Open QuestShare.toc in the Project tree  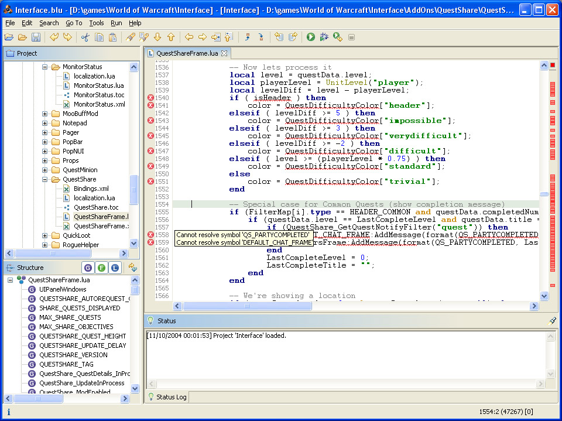[95, 207]
